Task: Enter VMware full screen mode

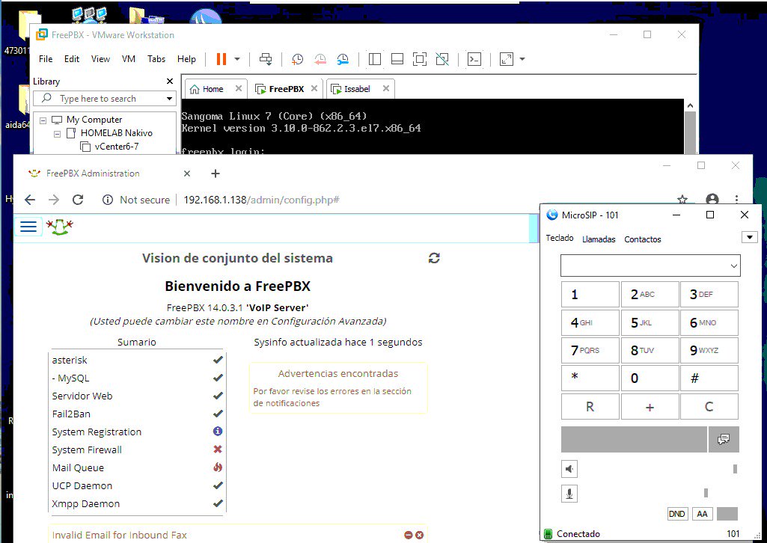Action: click(x=420, y=59)
